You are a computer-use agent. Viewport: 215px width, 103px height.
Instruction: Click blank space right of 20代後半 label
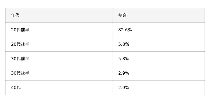[71, 44]
